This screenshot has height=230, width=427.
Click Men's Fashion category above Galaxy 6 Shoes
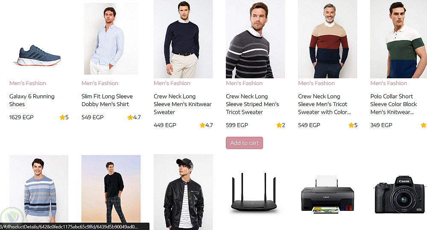pyautogui.click(x=28, y=83)
